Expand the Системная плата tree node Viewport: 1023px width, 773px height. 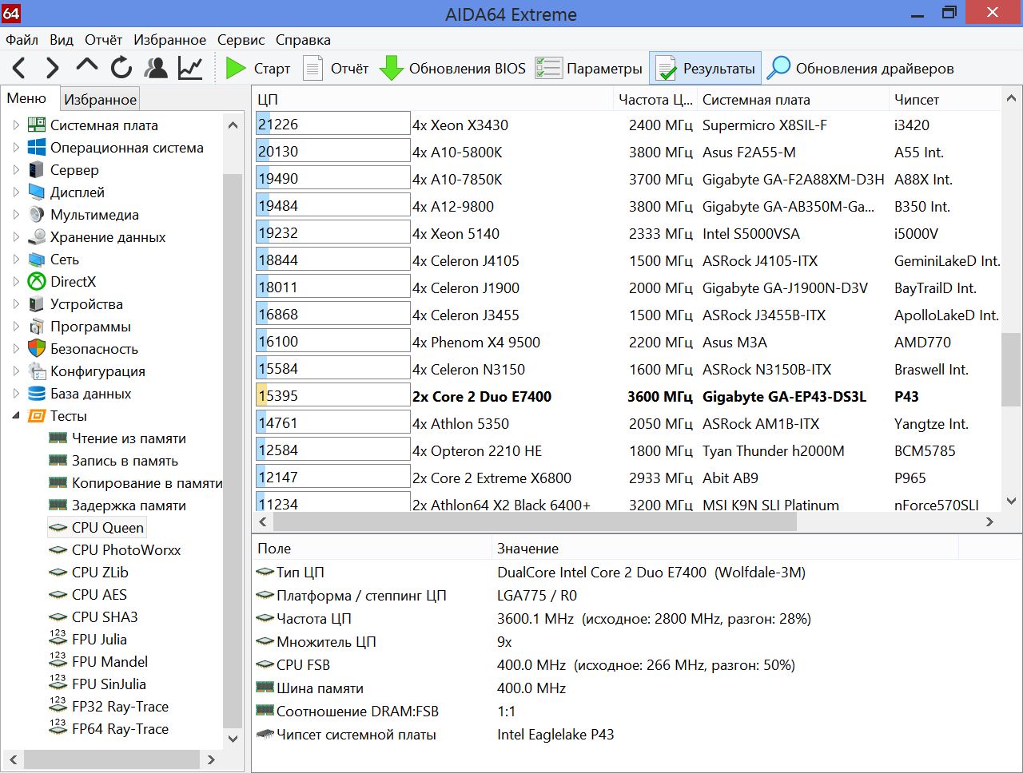coord(16,125)
